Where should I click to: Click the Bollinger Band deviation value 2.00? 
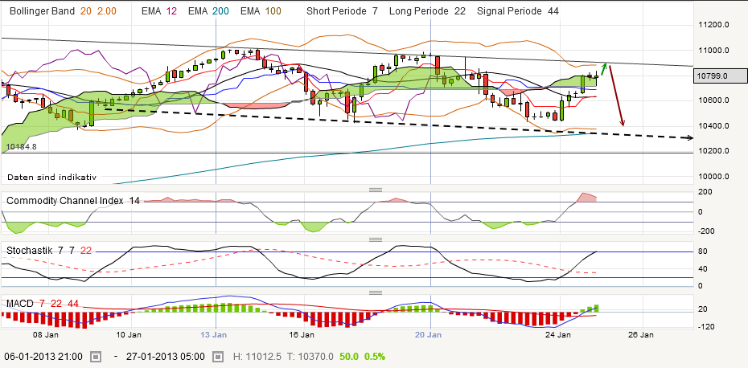[108, 11]
